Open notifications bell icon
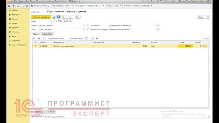Viewport: 219px width, 123px height. point(27,6)
